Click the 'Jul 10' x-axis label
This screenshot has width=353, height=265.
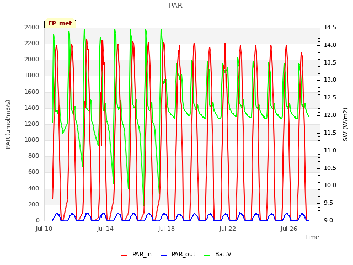point(44,229)
